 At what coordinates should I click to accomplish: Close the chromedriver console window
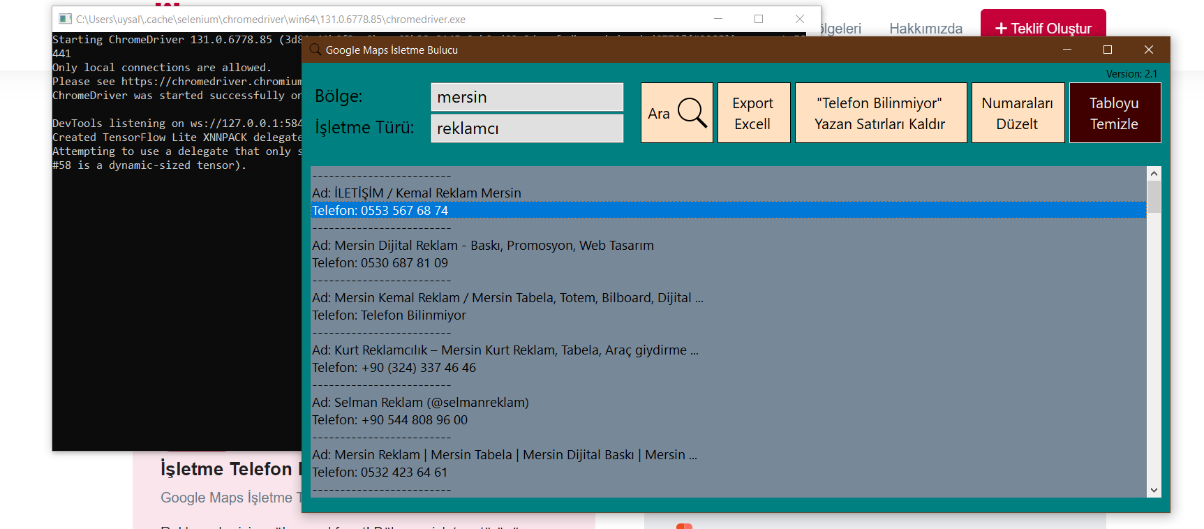800,19
